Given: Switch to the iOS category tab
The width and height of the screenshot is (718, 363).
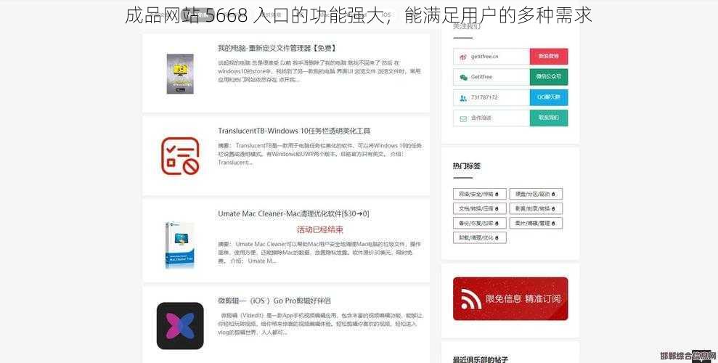Looking at the screenshot, I should (x=386, y=15).
